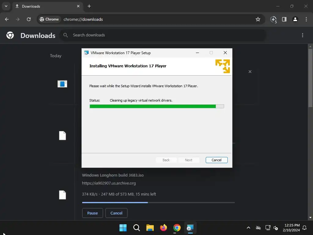The width and height of the screenshot is (313, 235).
Task: Open a new Chrome tab
Action: click(89, 6)
